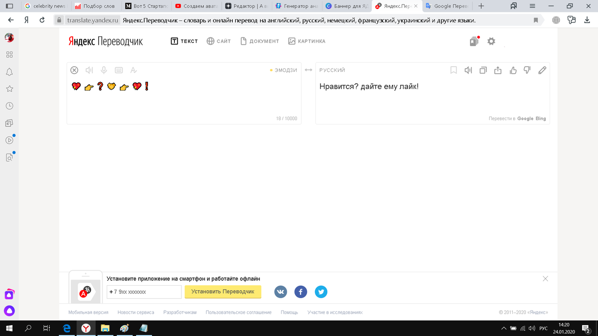Open sidebar notifications bell icon
This screenshot has height=336, width=598.
(x=9, y=72)
